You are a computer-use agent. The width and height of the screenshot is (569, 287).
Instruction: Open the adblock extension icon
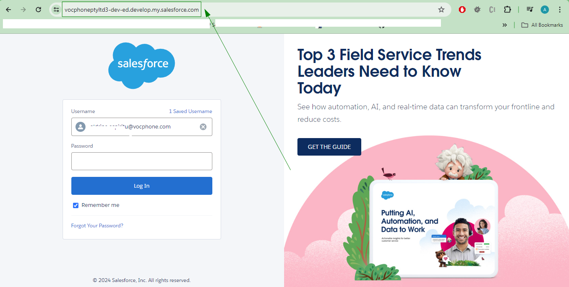(x=462, y=9)
